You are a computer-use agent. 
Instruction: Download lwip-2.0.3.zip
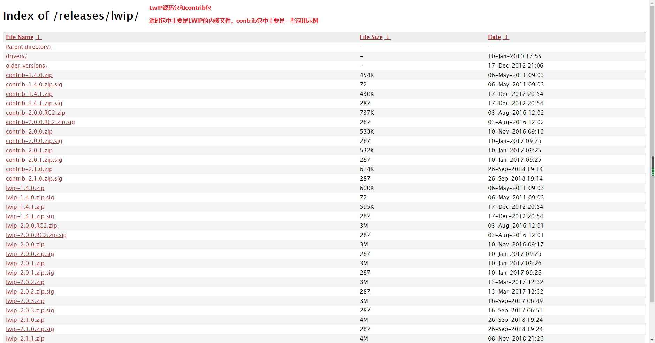tap(25, 301)
